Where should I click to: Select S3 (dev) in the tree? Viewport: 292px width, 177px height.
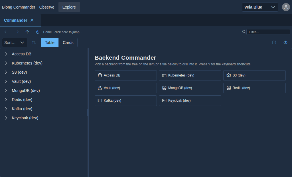coord(19,72)
